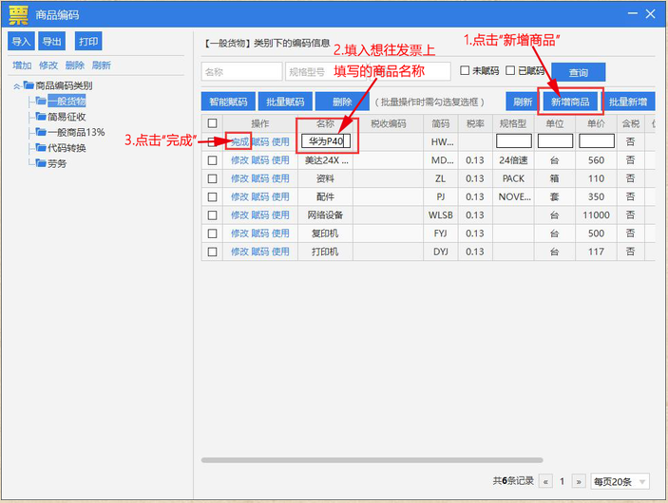Click the empty 单价 input in new row
The width and height of the screenshot is (668, 503).
point(597,140)
